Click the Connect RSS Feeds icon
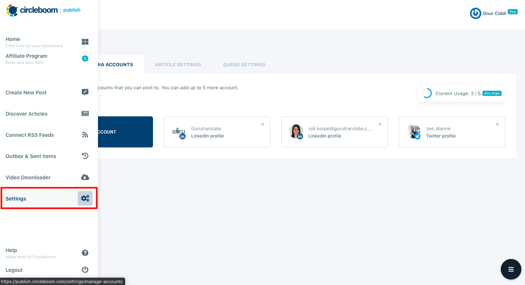The height and width of the screenshot is (285, 525). click(85, 135)
